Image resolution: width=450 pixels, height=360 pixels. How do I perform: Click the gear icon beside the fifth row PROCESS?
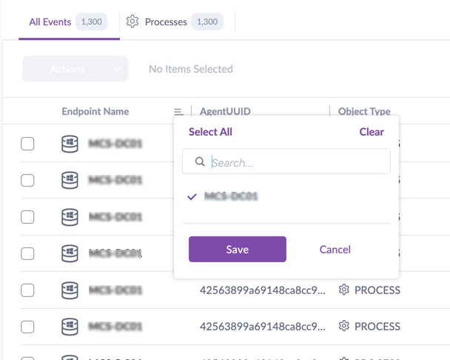tap(343, 290)
